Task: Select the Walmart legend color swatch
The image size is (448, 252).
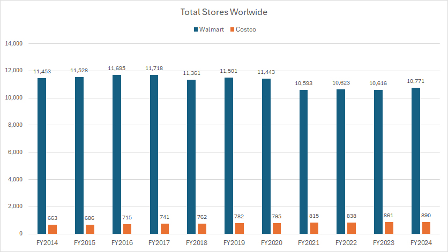Action: pyautogui.click(x=196, y=29)
